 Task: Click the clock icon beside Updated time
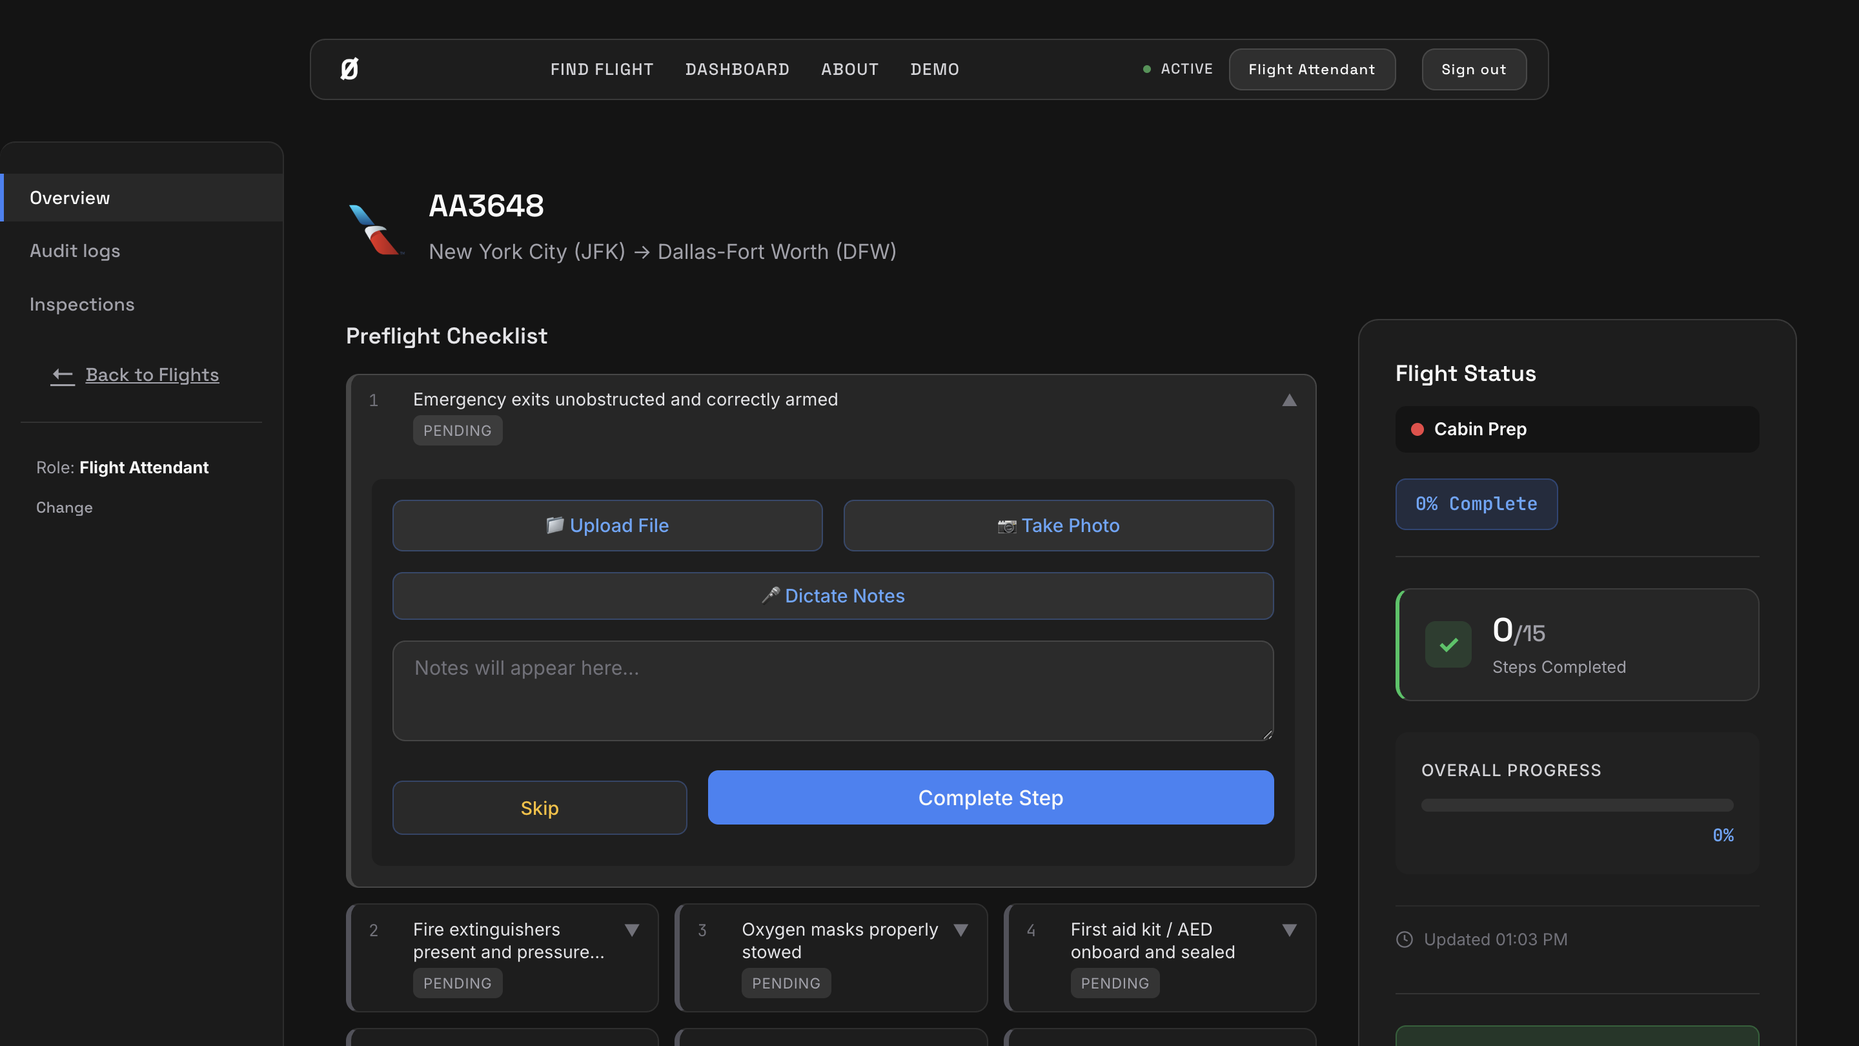tap(1405, 939)
